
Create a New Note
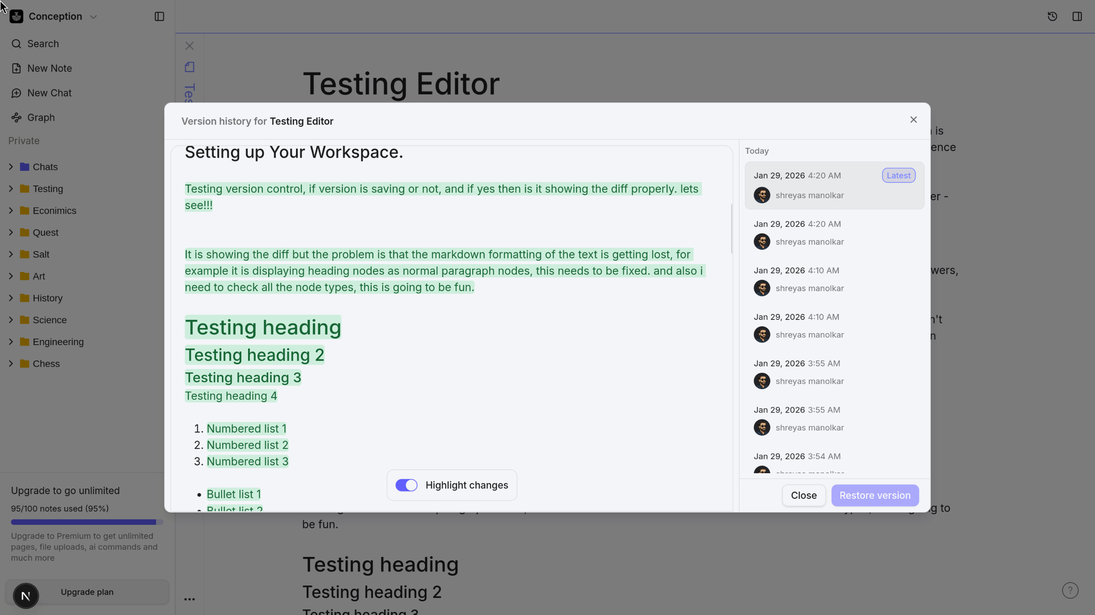click(49, 68)
